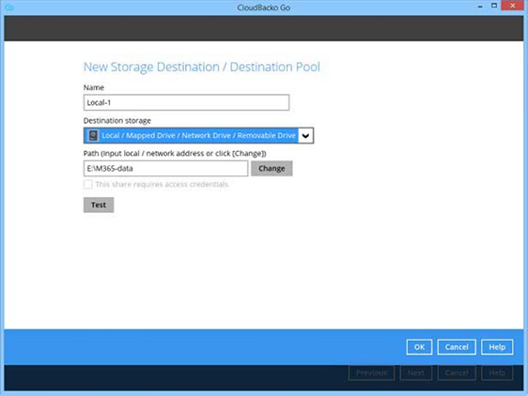Click the dimmed Previous button

[371, 373]
